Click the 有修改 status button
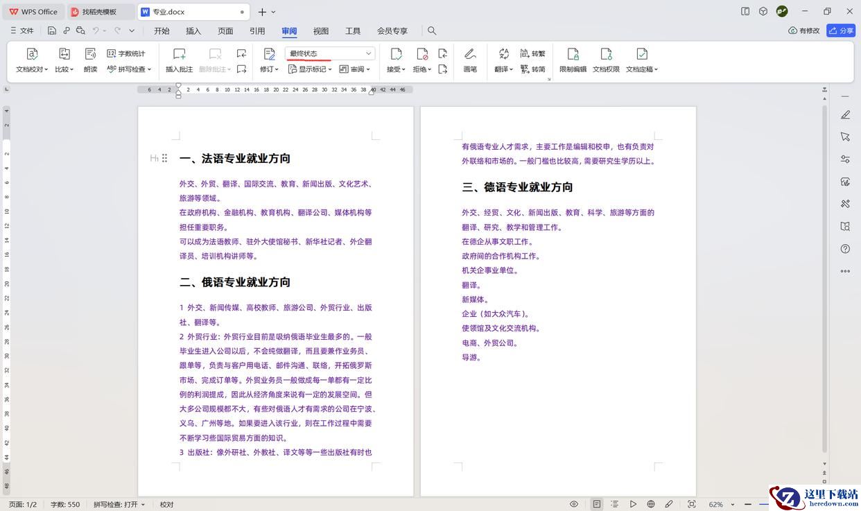This screenshot has width=861, height=511. click(x=804, y=31)
